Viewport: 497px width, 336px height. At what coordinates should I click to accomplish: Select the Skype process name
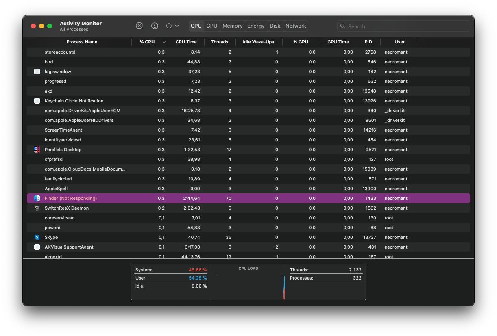tap(51, 237)
